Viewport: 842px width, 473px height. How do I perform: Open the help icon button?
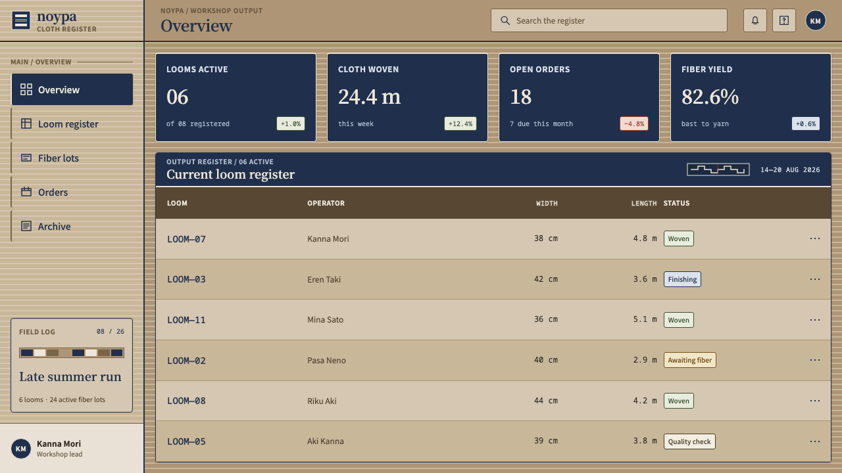coord(784,20)
